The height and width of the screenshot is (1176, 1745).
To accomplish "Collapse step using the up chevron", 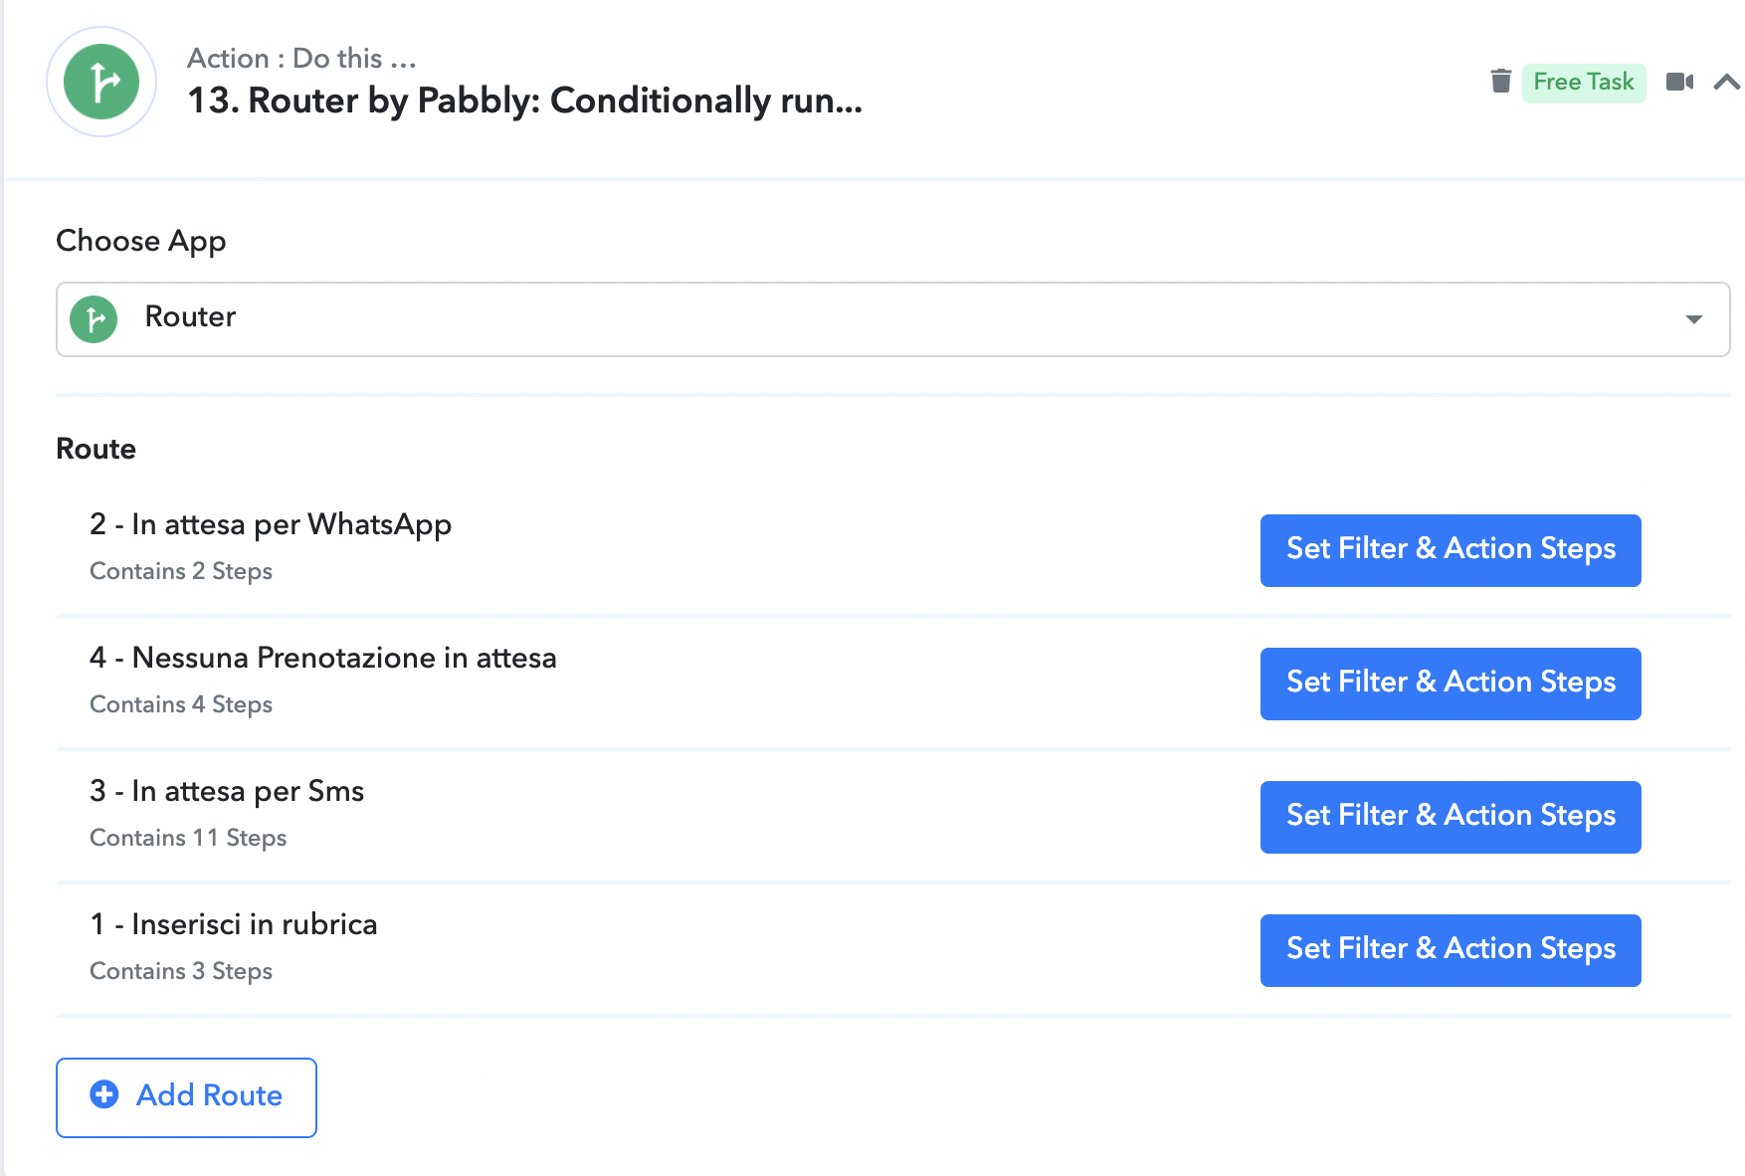I will coord(1727,82).
